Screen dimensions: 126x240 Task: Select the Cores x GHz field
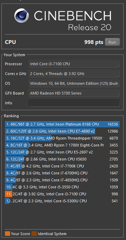[x=74, y=74]
